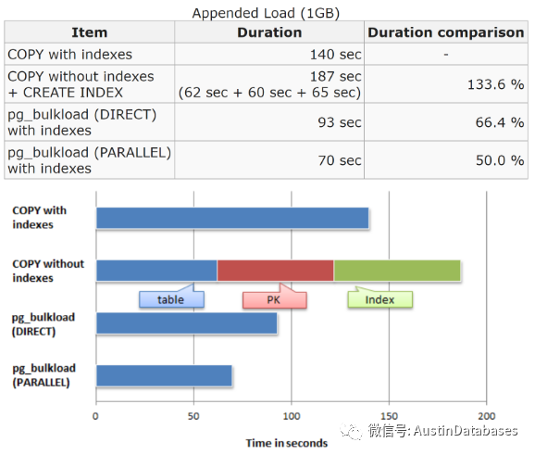Click the pg_bulkload (PARALLEL) chart bar
This screenshot has width=535, height=455.
(x=164, y=375)
